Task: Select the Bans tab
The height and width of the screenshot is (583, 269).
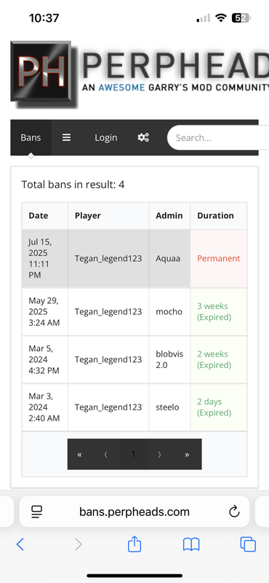Action: tap(31, 138)
